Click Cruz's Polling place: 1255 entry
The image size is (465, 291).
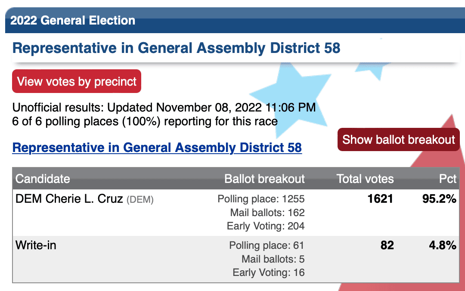261,199
